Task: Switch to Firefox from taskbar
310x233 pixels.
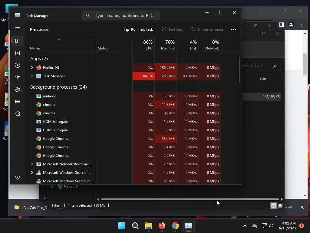Action: [x=162, y=226]
